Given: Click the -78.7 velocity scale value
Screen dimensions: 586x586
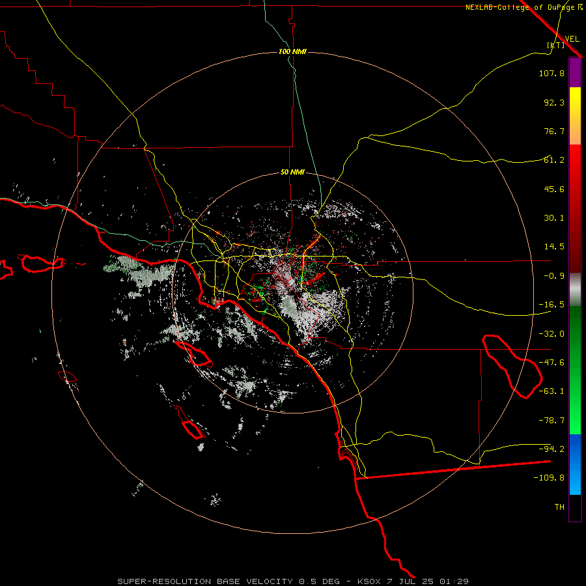Looking at the screenshot, I should pyautogui.click(x=551, y=421).
